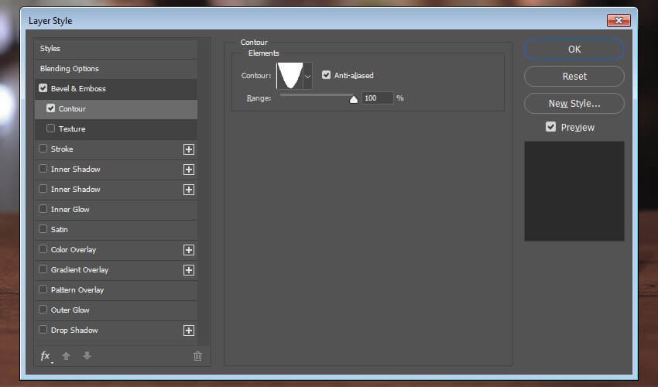Select the Pattern Overlay effect row
The height and width of the screenshot is (387, 658).
[116, 290]
